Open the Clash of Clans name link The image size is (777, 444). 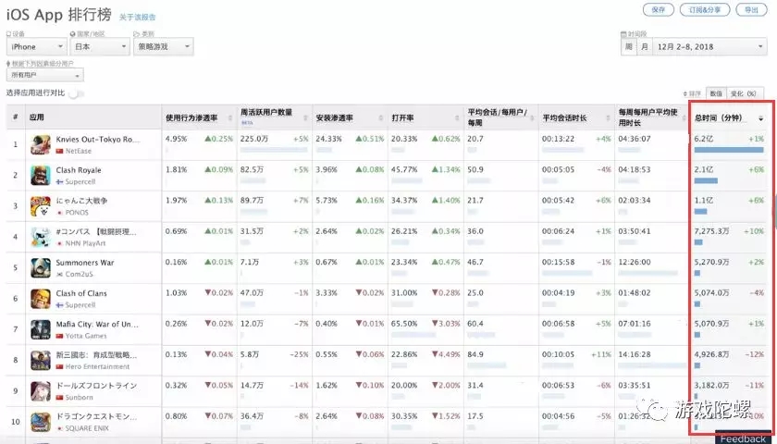coord(81,293)
